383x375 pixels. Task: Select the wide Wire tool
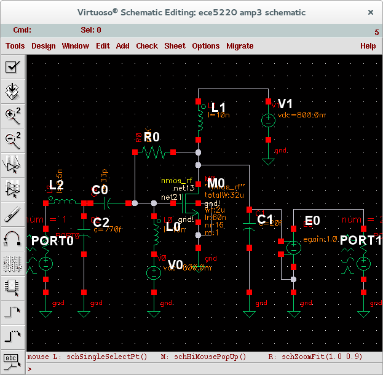(x=13, y=337)
